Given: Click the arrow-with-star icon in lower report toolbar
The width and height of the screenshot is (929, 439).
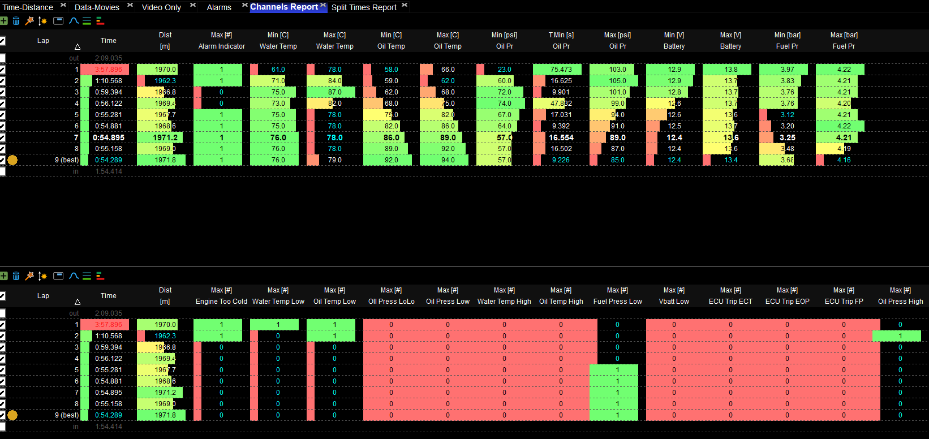Looking at the screenshot, I should (x=42, y=276).
